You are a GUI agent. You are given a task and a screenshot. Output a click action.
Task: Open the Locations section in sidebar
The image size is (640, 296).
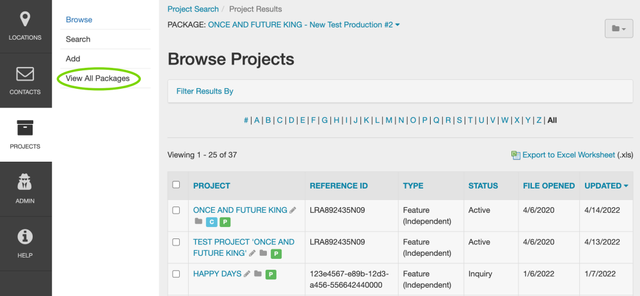coord(25,26)
